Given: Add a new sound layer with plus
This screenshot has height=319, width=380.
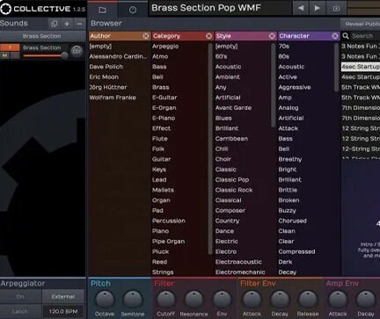Looking at the screenshot, I should point(67,24).
